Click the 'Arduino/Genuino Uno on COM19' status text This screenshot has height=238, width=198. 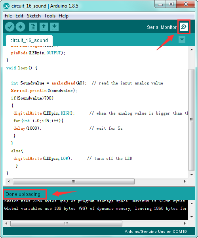click(156, 232)
